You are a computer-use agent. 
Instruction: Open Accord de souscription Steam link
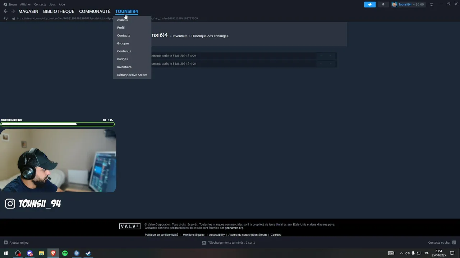point(248,235)
